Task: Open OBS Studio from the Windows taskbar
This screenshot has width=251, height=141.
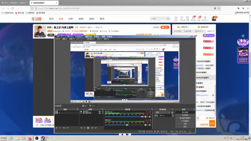Action: pyautogui.click(x=37, y=138)
